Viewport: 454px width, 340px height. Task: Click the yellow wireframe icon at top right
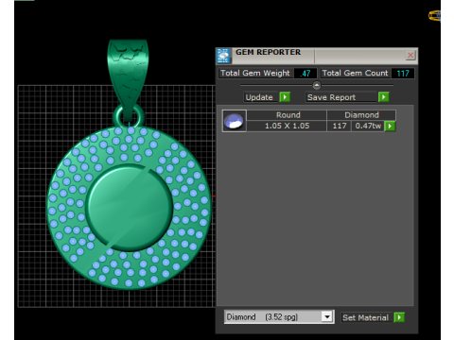click(434, 16)
